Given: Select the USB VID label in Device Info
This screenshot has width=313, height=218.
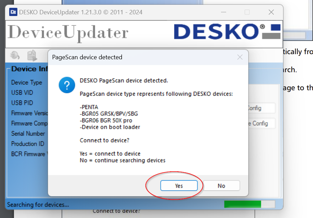Looking at the screenshot, I should pos(22,93).
